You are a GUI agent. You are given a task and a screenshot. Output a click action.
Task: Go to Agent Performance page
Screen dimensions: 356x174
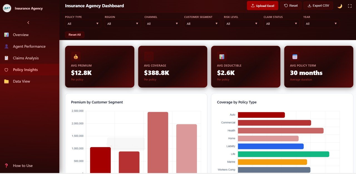(x=29, y=47)
